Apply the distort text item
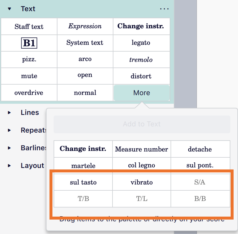Viewport: 238px width, 234px height. pos(141,76)
